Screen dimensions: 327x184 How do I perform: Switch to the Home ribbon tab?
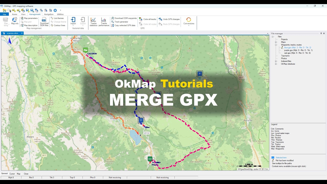click(15, 14)
